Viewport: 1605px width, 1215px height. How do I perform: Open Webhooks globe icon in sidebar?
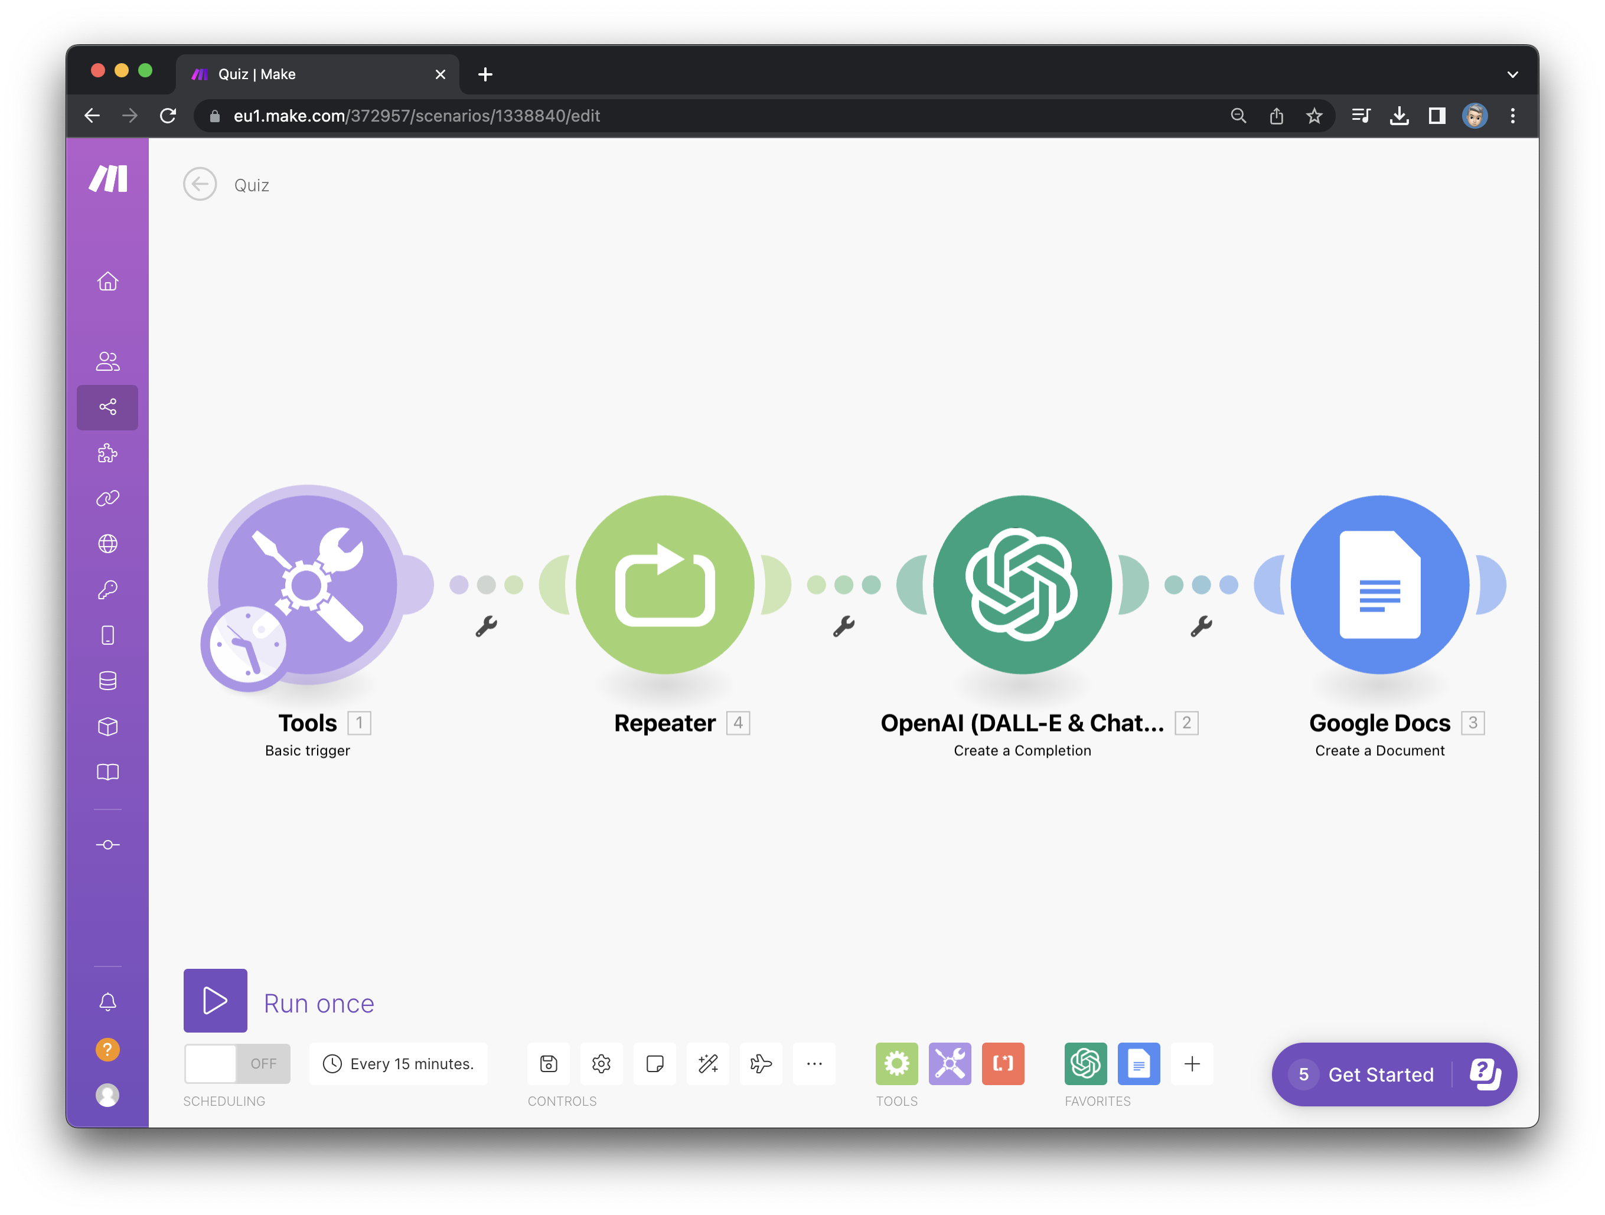pyautogui.click(x=107, y=544)
